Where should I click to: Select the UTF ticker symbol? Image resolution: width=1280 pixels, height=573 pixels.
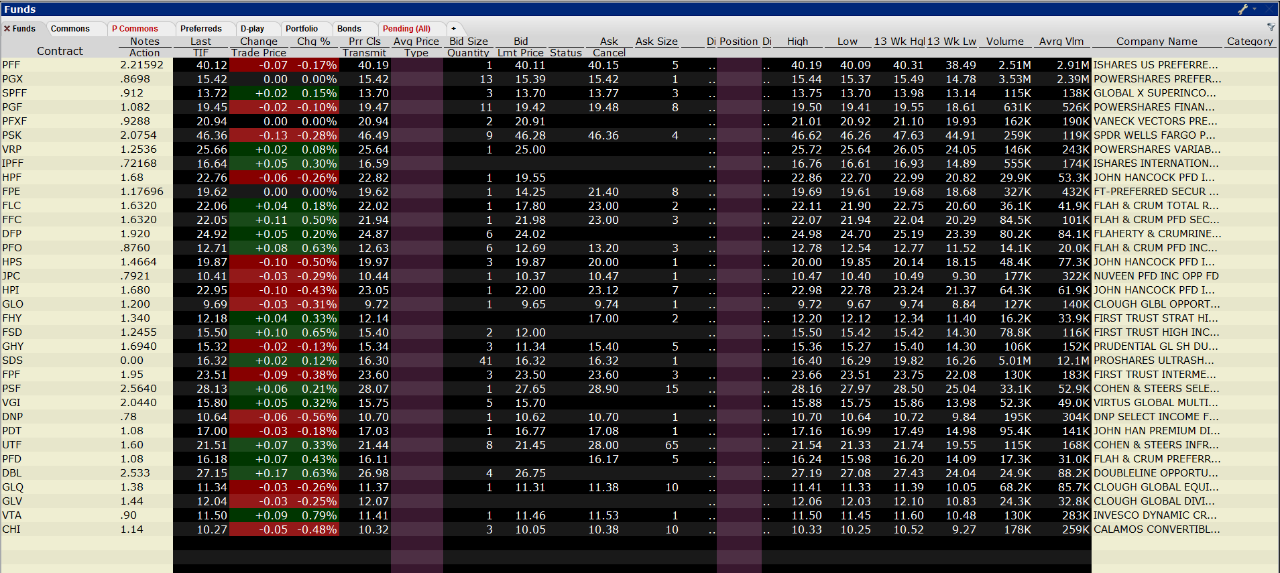tap(12, 445)
